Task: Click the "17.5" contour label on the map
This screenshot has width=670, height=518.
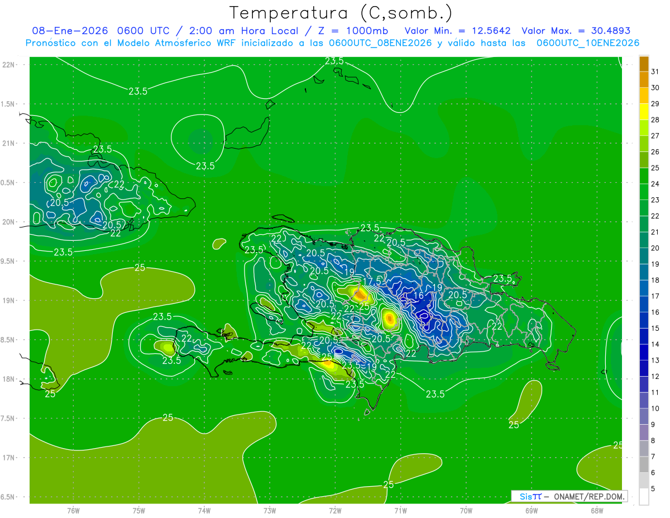Action: tap(372, 281)
